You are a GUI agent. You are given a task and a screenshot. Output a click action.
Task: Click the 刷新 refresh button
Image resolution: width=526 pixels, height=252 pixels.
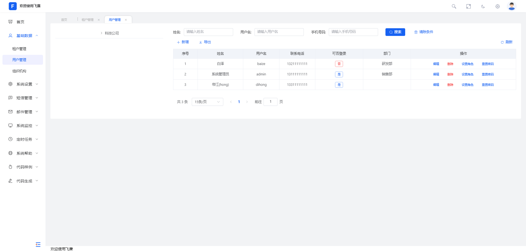tap(507, 42)
